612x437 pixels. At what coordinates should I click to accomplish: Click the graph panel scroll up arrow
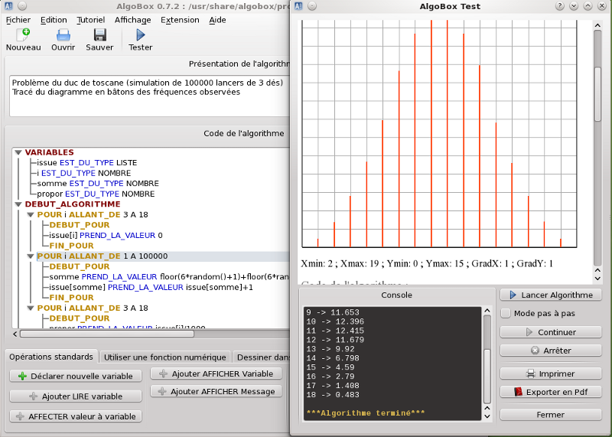[x=597, y=26]
